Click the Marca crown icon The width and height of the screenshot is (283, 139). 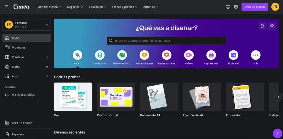pos(47,67)
